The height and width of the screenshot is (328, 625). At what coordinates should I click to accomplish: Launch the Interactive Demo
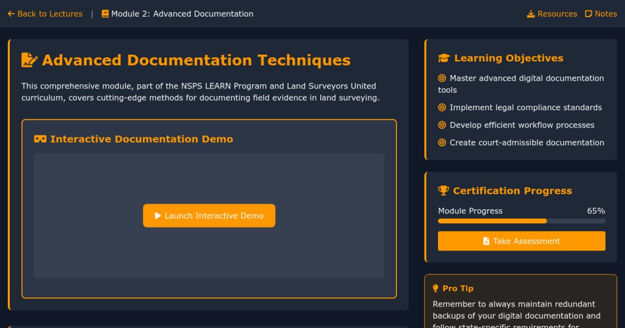(209, 216)
